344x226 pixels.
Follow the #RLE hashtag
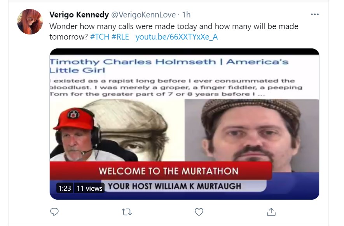120,37
